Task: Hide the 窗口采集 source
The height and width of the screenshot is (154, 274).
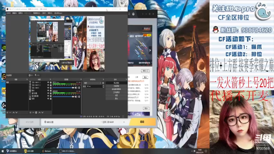Action: point(48,93)
